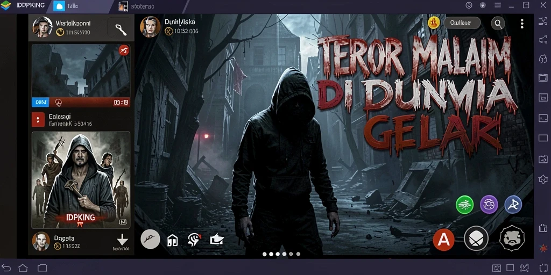551x275 pixels.
Task: Click the house icon in bottom game bar
Action: (173, 240)
